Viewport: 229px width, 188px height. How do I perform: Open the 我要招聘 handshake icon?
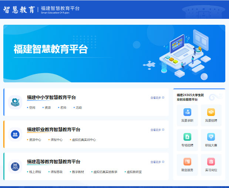211,112
